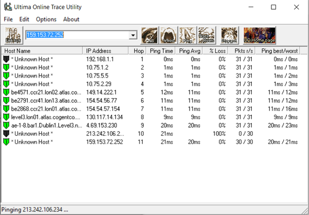
Task: Sort by the Host Name column header
Action: pyautogui.click(x=42, y=51)
